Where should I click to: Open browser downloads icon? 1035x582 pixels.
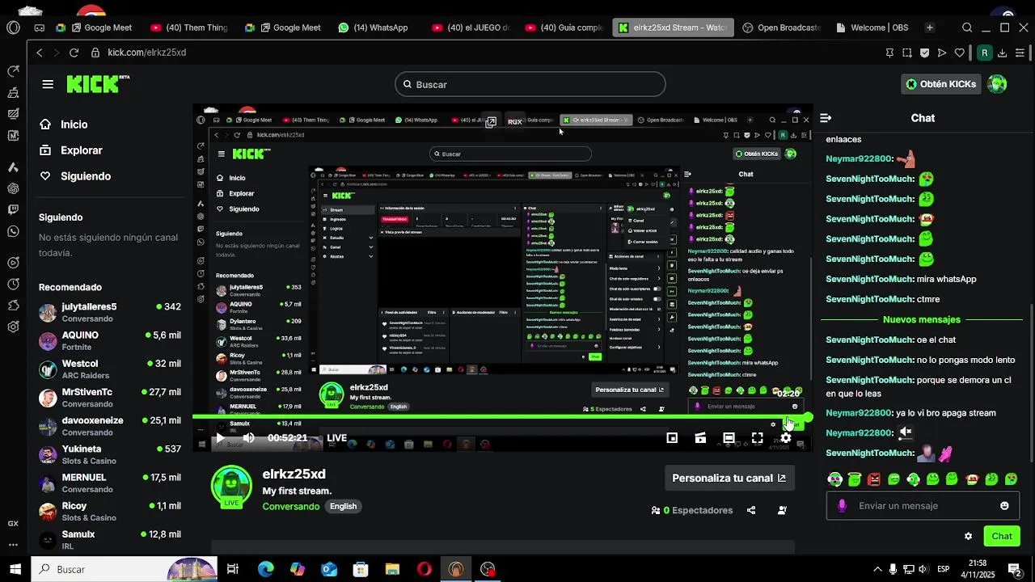[1003, 53]
